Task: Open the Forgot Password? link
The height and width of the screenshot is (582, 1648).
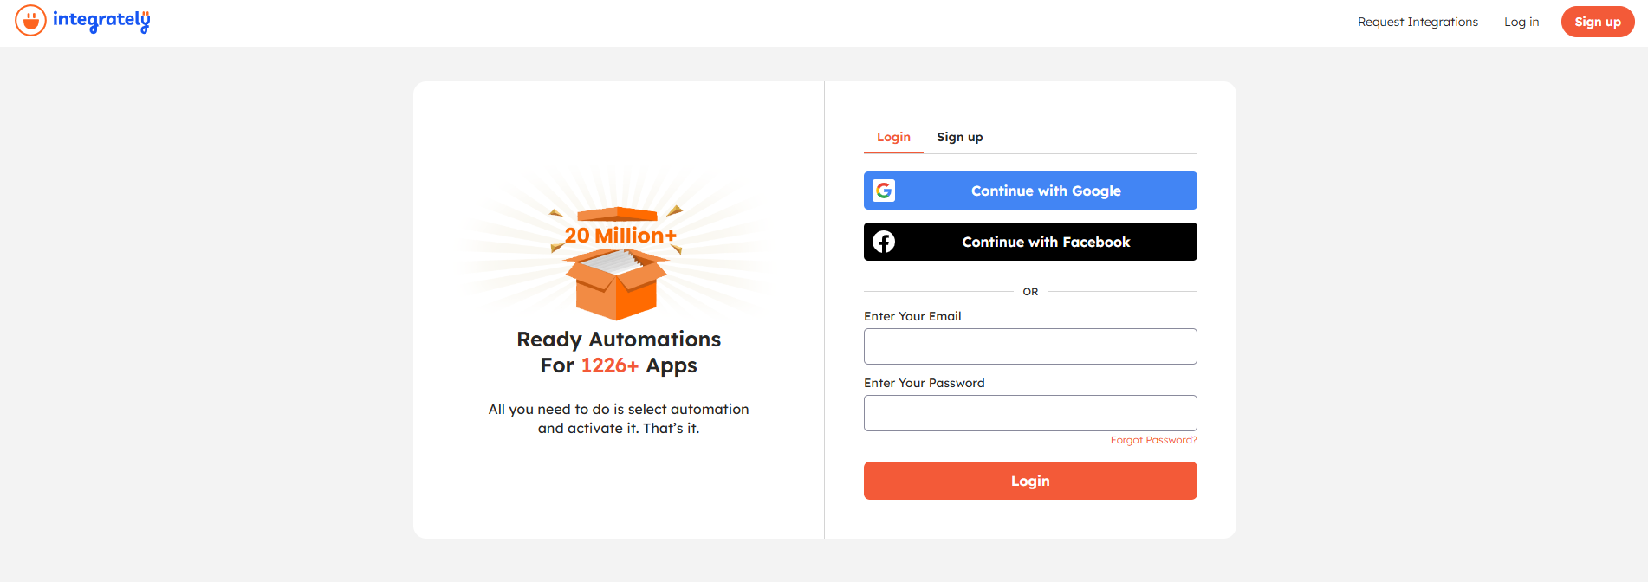Action: tap(1153, 440)
